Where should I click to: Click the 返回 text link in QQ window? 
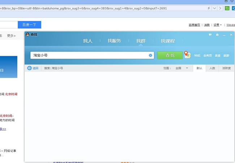[x=35, y=68]
